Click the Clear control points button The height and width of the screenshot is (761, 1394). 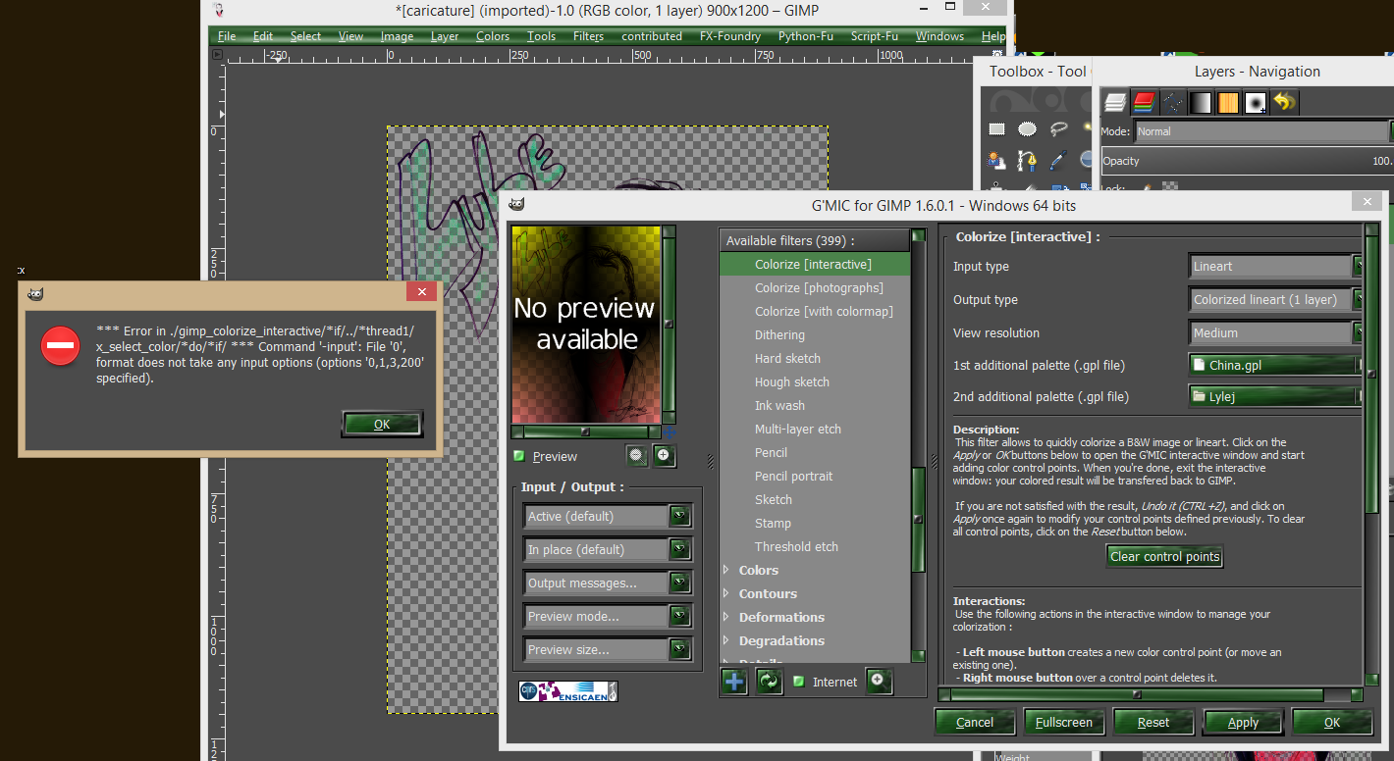[1165, 556]
